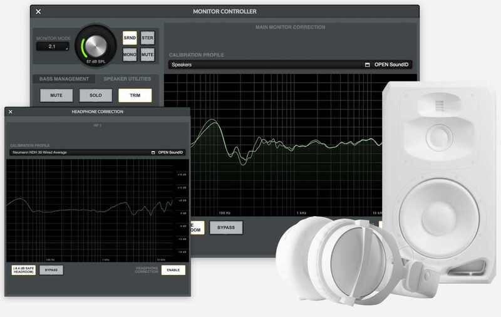Switch to the Bass Management tab
501x317 pixels.
(61, 79)
